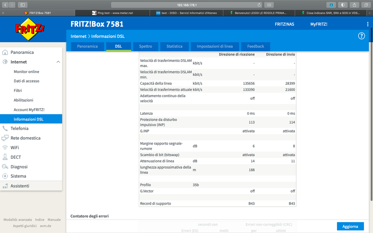Click the value 133390 for Velocità attuale

click(249, 90)
